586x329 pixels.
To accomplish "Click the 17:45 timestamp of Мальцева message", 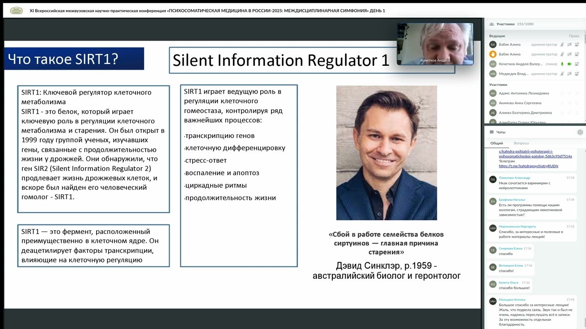I will coord(570,299).
